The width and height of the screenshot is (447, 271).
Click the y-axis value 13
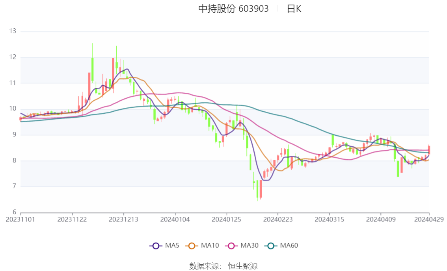(13, 31)
